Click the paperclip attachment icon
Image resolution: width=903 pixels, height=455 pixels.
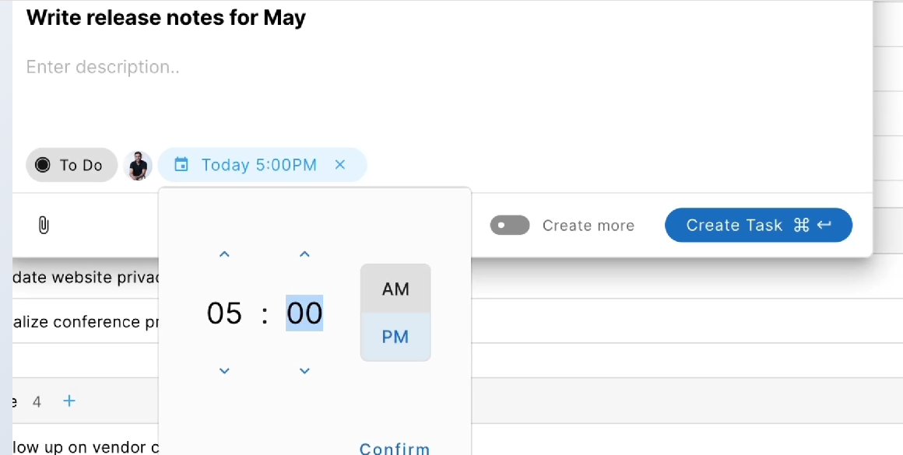[x=44, y=226]
